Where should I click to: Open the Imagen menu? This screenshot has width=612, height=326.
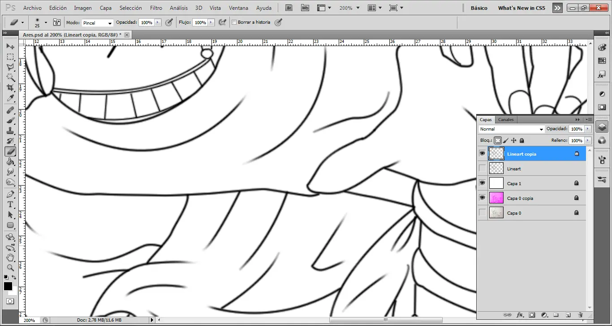pos(83,8)
